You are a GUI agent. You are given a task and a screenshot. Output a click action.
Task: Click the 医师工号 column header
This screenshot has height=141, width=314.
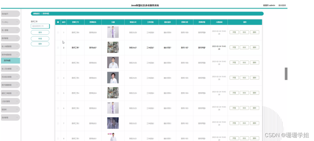(x=75, y=22)
